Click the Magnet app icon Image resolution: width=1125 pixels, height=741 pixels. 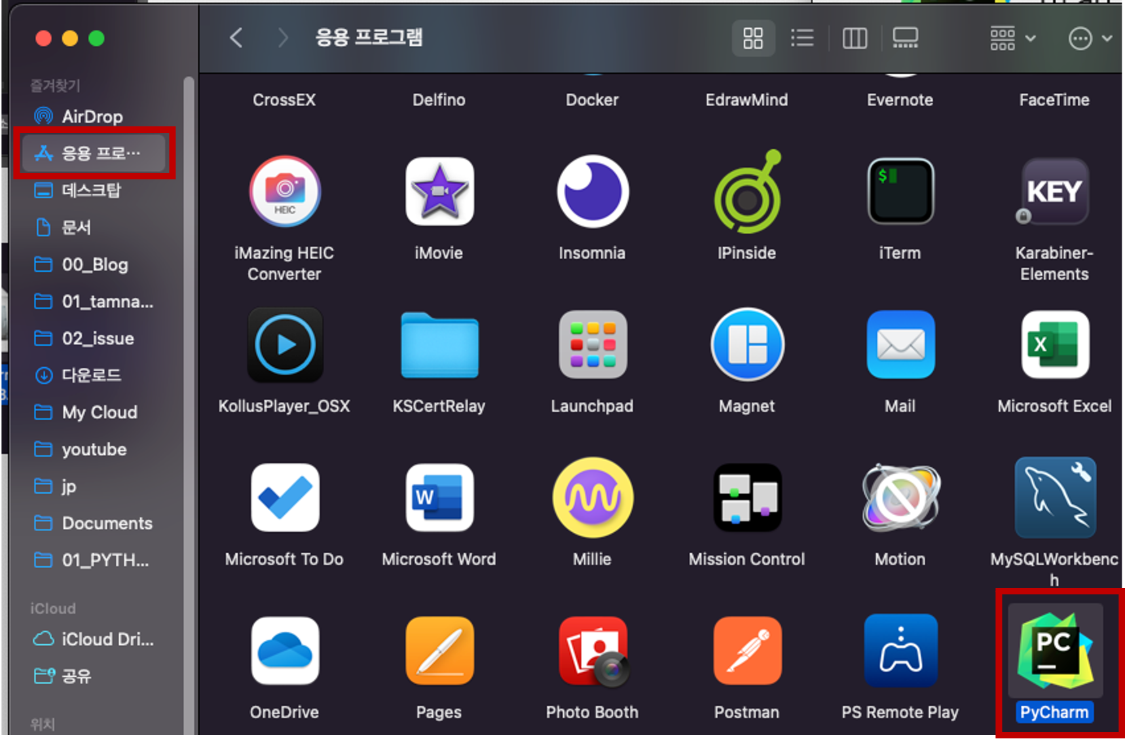747,345
